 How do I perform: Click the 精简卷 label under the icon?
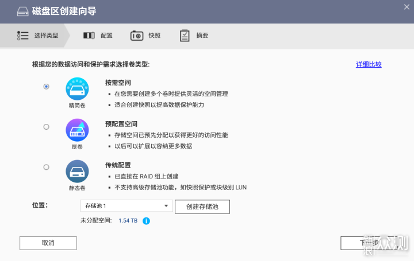[77, 106]
